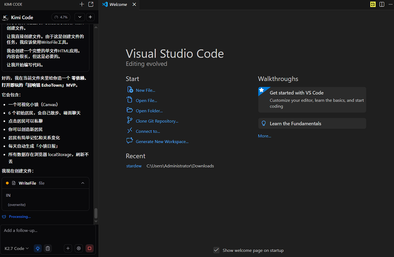Select the Welcome tab

coord(119,4)
